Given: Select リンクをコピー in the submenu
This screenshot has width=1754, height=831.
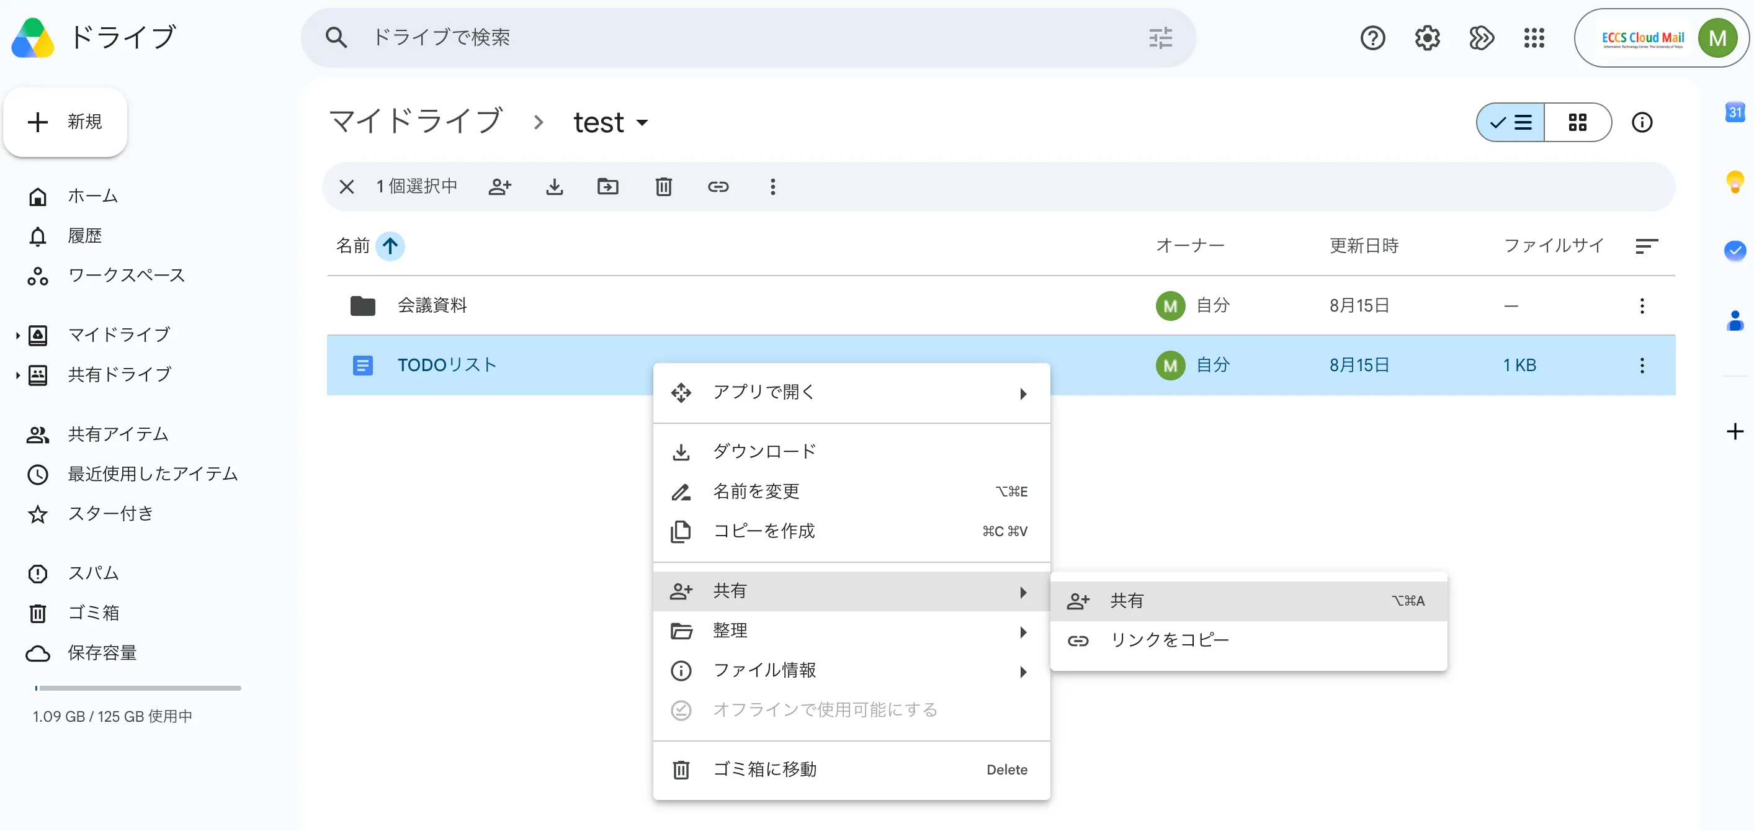Looking at the screenshot, I should click(x=1248, y=640).
